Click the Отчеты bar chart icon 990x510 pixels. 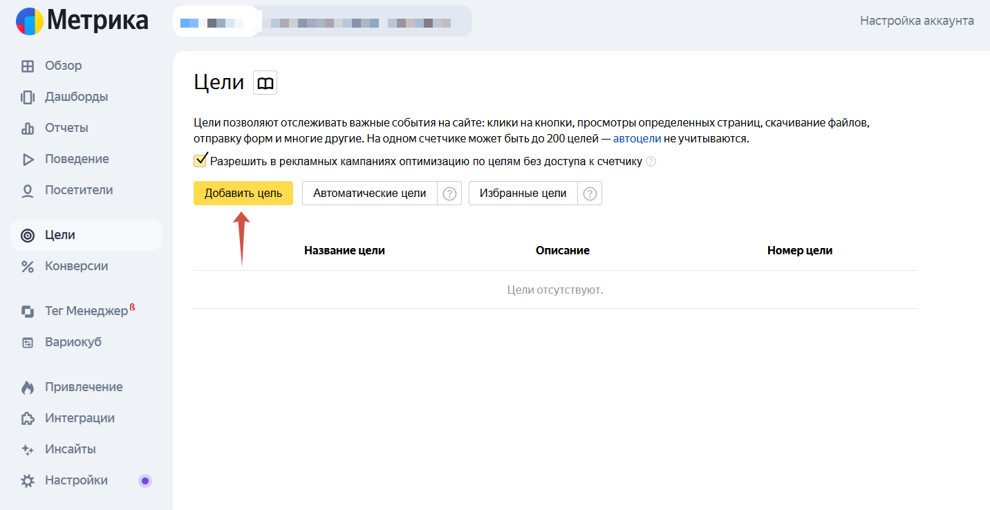pyautogui.click(x=28, y=129)
